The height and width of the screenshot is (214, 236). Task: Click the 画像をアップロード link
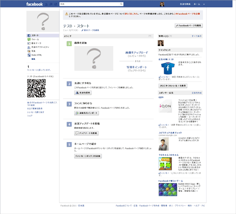coord(136,53)
